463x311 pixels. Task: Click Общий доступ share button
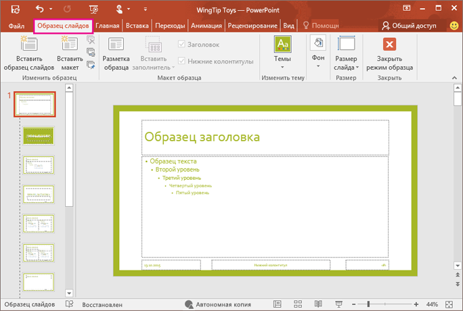(x=409, y=26)
